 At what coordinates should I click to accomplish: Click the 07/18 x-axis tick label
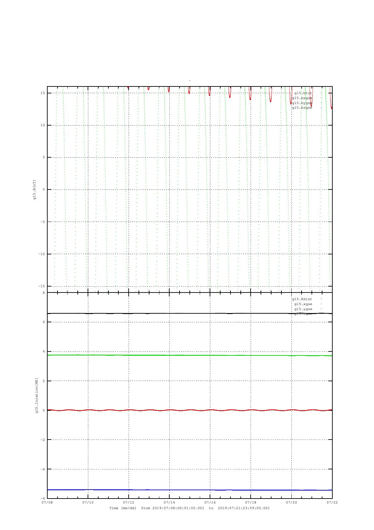[x=251, y=503]
